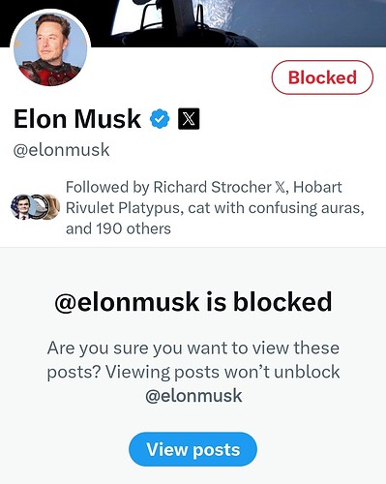Toggle the red Blocked button
386x484 pixels.
pyautogui.click(x=322, y=77)
